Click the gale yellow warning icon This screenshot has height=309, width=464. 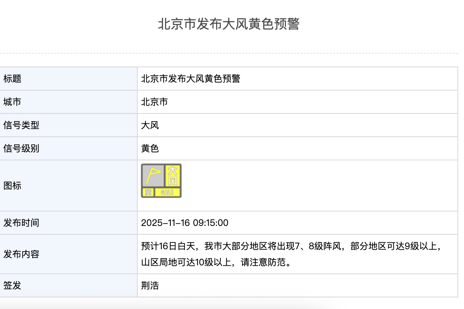click(x=161, y=181)
